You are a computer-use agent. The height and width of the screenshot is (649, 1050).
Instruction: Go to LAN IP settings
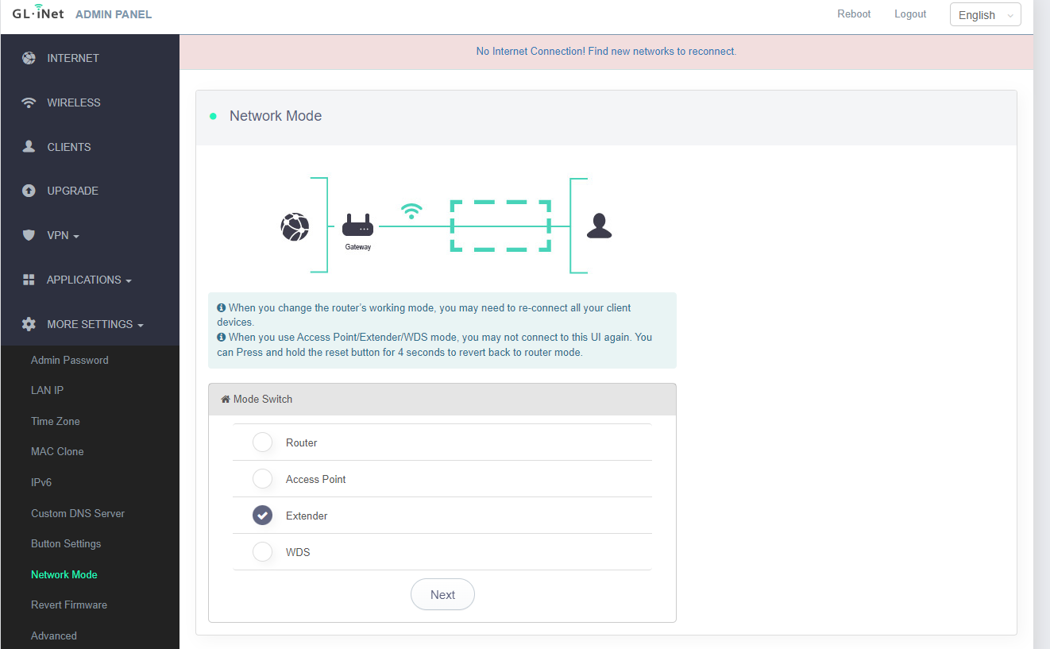tap(47, 390)
